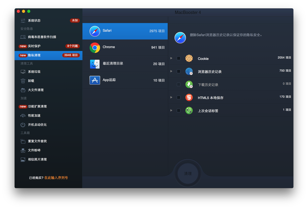
Task: Click the Safari compass icon in browser list
Action: (95, 31)
